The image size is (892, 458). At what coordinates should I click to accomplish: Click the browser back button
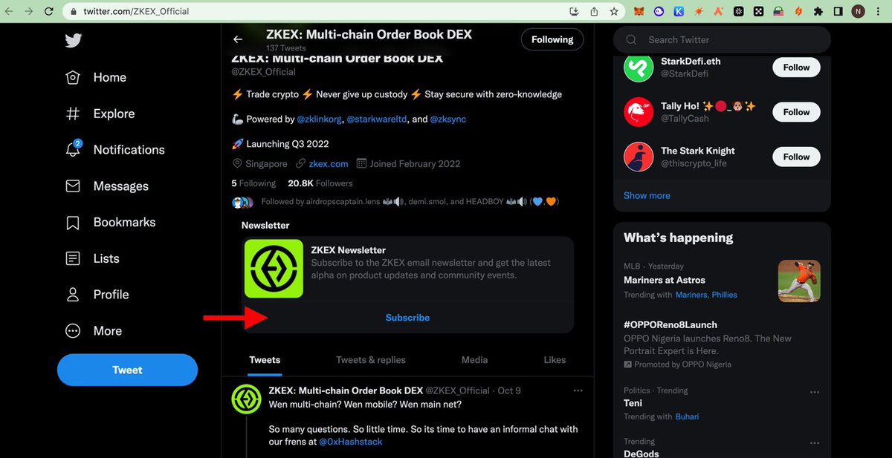pyautogui.click(x=10, y=11)
